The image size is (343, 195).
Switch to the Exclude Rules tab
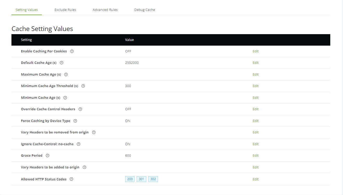[65, 10]
